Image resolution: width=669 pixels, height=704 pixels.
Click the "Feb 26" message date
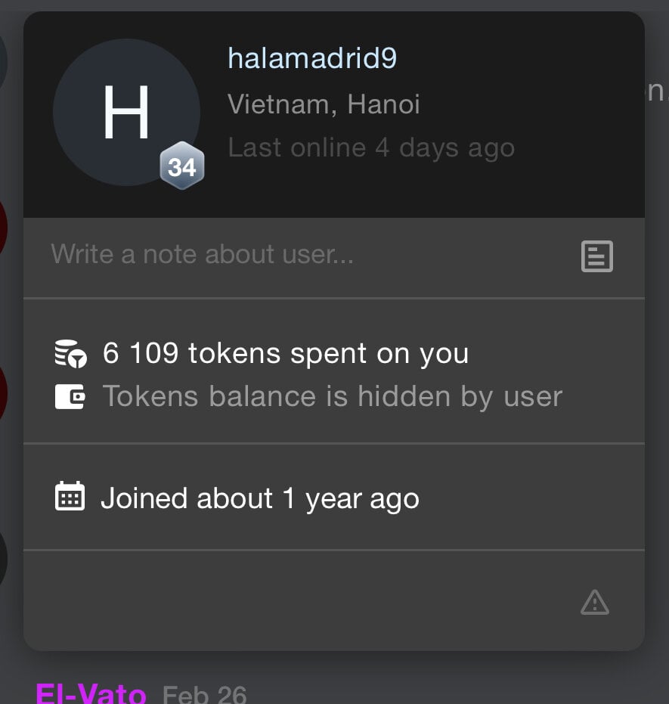(x=205, y=694)
